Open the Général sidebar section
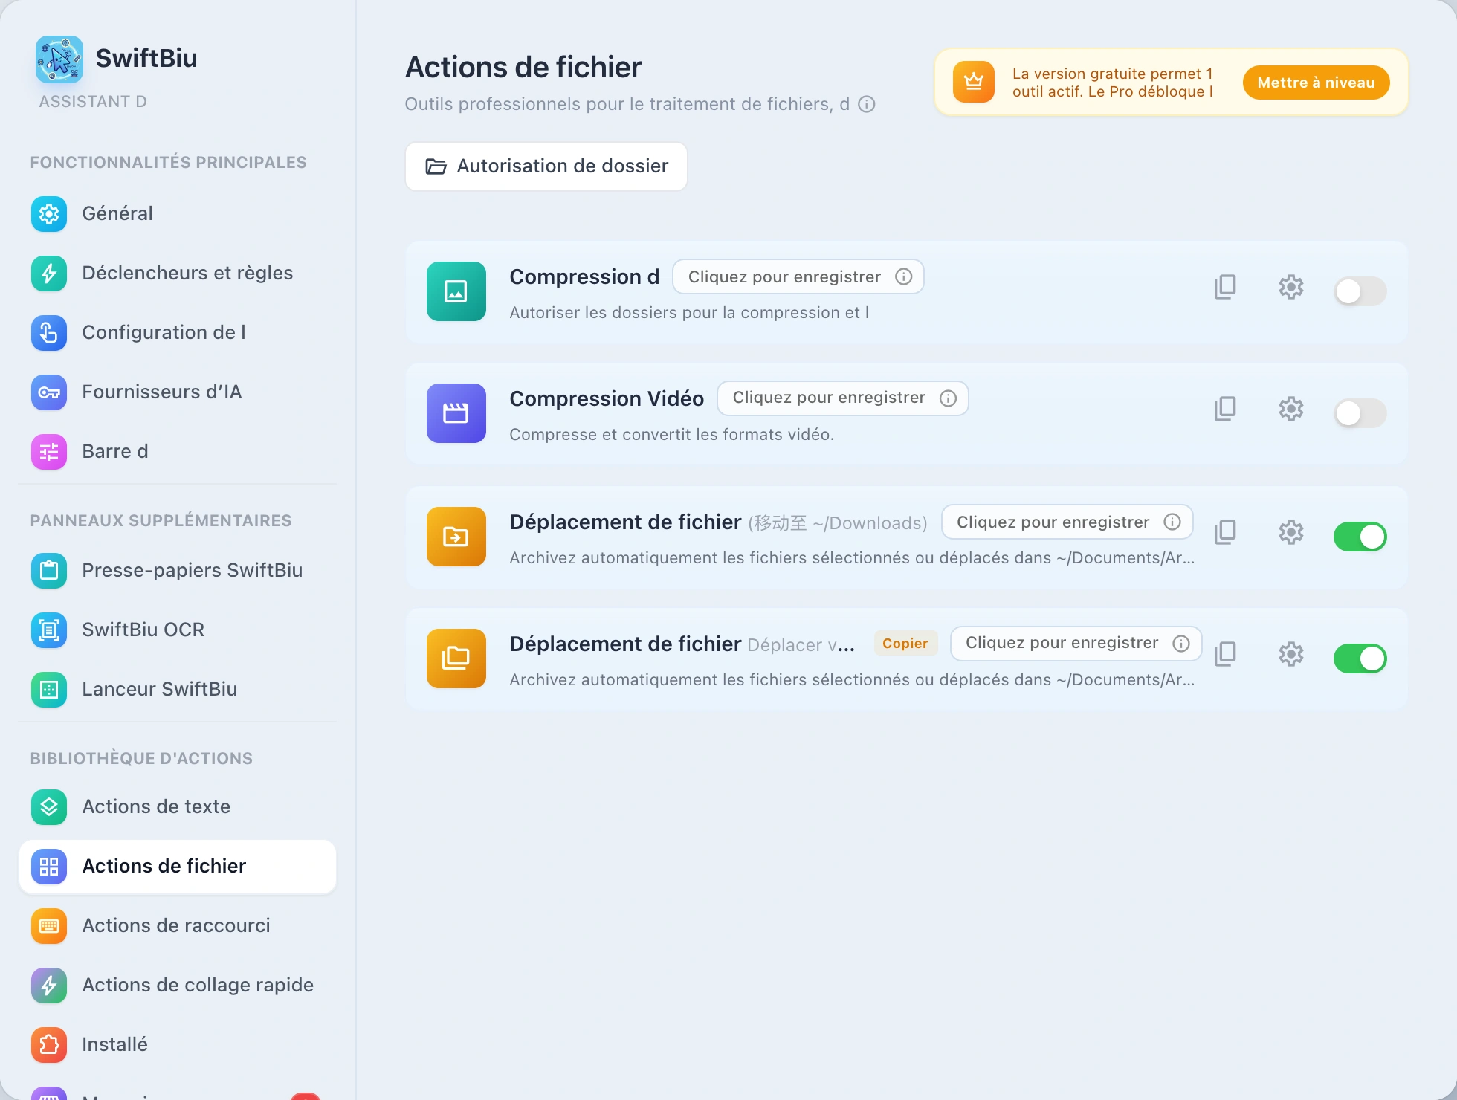The height and width of the screenshot is (1100, 1457). [177, 214]
